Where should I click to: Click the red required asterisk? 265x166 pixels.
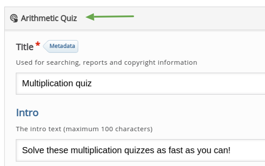coord(38,44)
